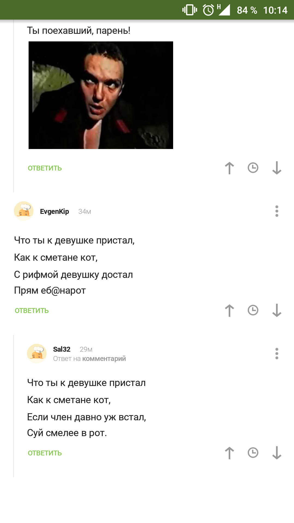Upvote EvgenKip's comment
This screenshot has height=523, width=294.
(229, 311)
